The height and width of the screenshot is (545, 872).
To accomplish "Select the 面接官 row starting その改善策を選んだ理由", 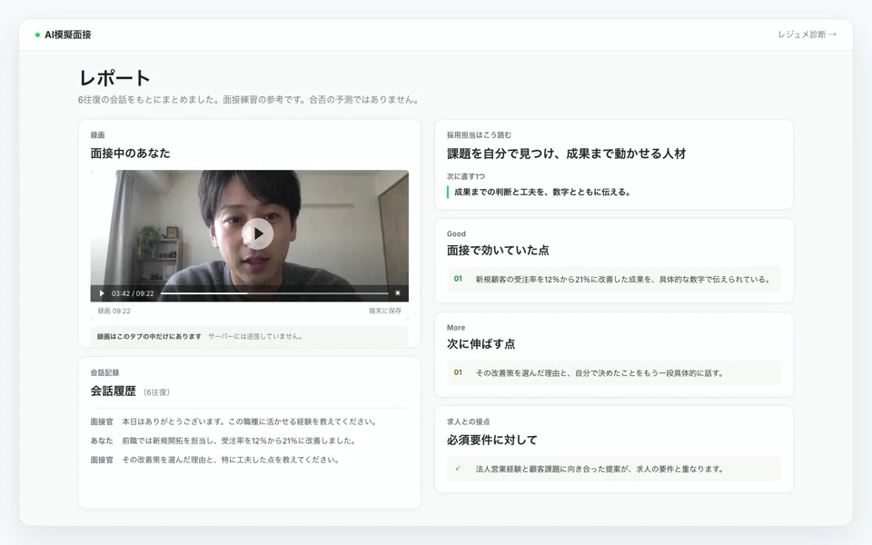I will 250,460.
